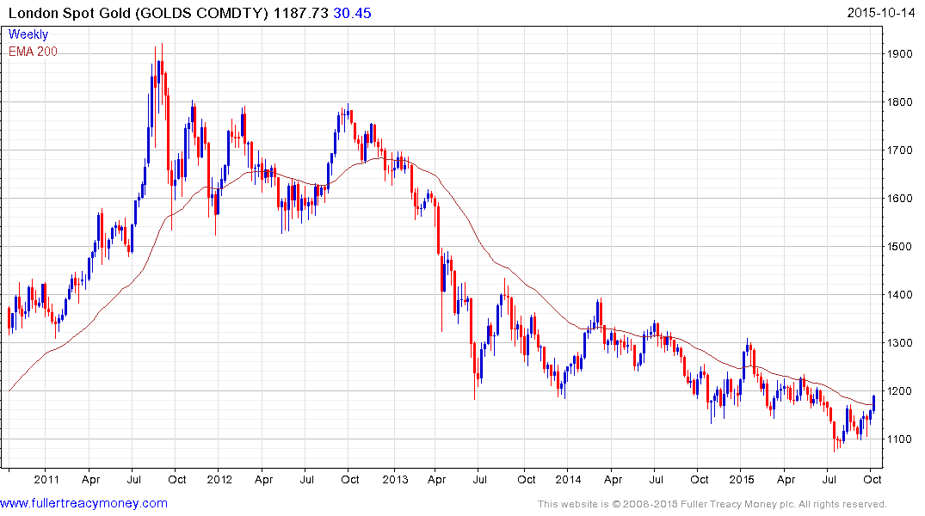Click the blue change value 30.45
925x516 pixels.
point(352,13)
